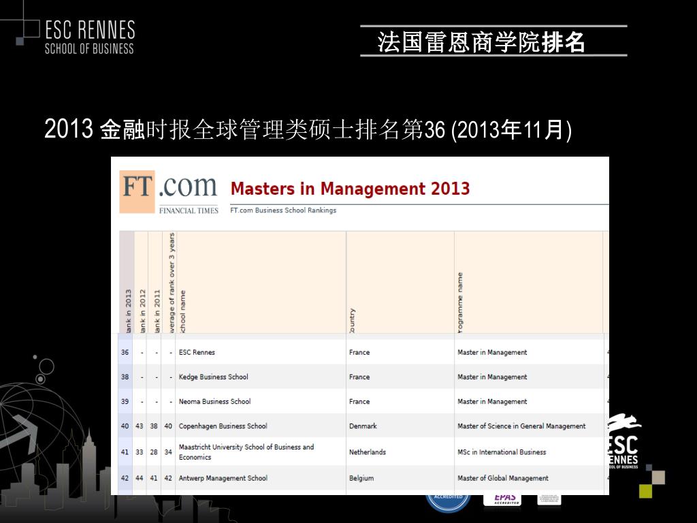The width and height of the screenshot is (697, 523).
Task: Click the ESC Rennes School of Business logo
Action: pyautogui.click(x=89, y=37)
